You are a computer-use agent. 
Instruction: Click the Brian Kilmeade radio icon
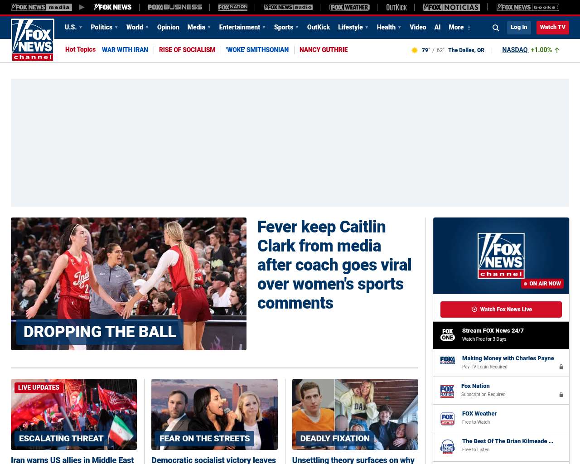coord(448,446)
